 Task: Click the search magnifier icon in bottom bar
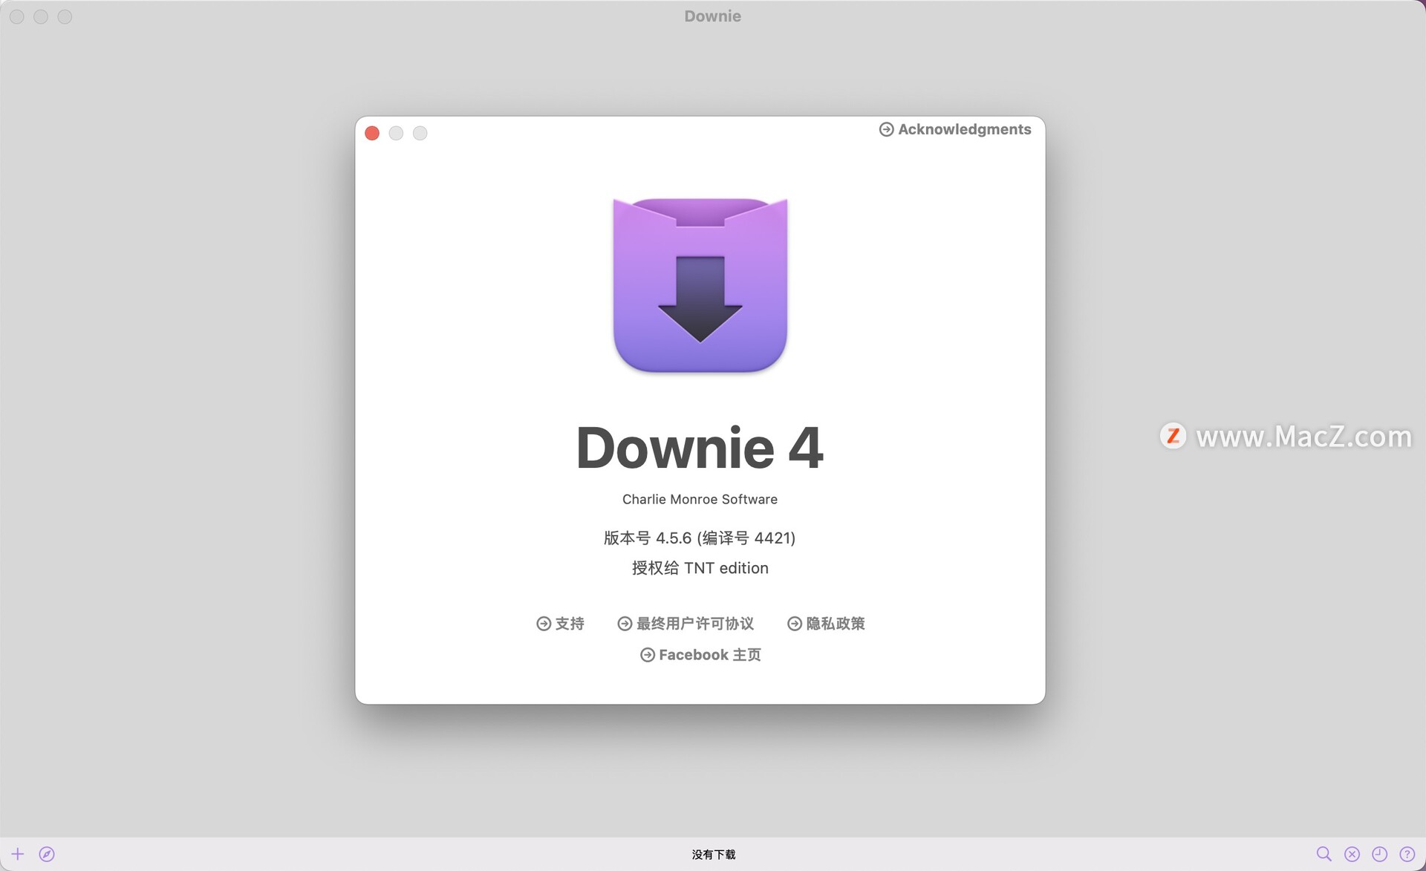coord(1324,854)
